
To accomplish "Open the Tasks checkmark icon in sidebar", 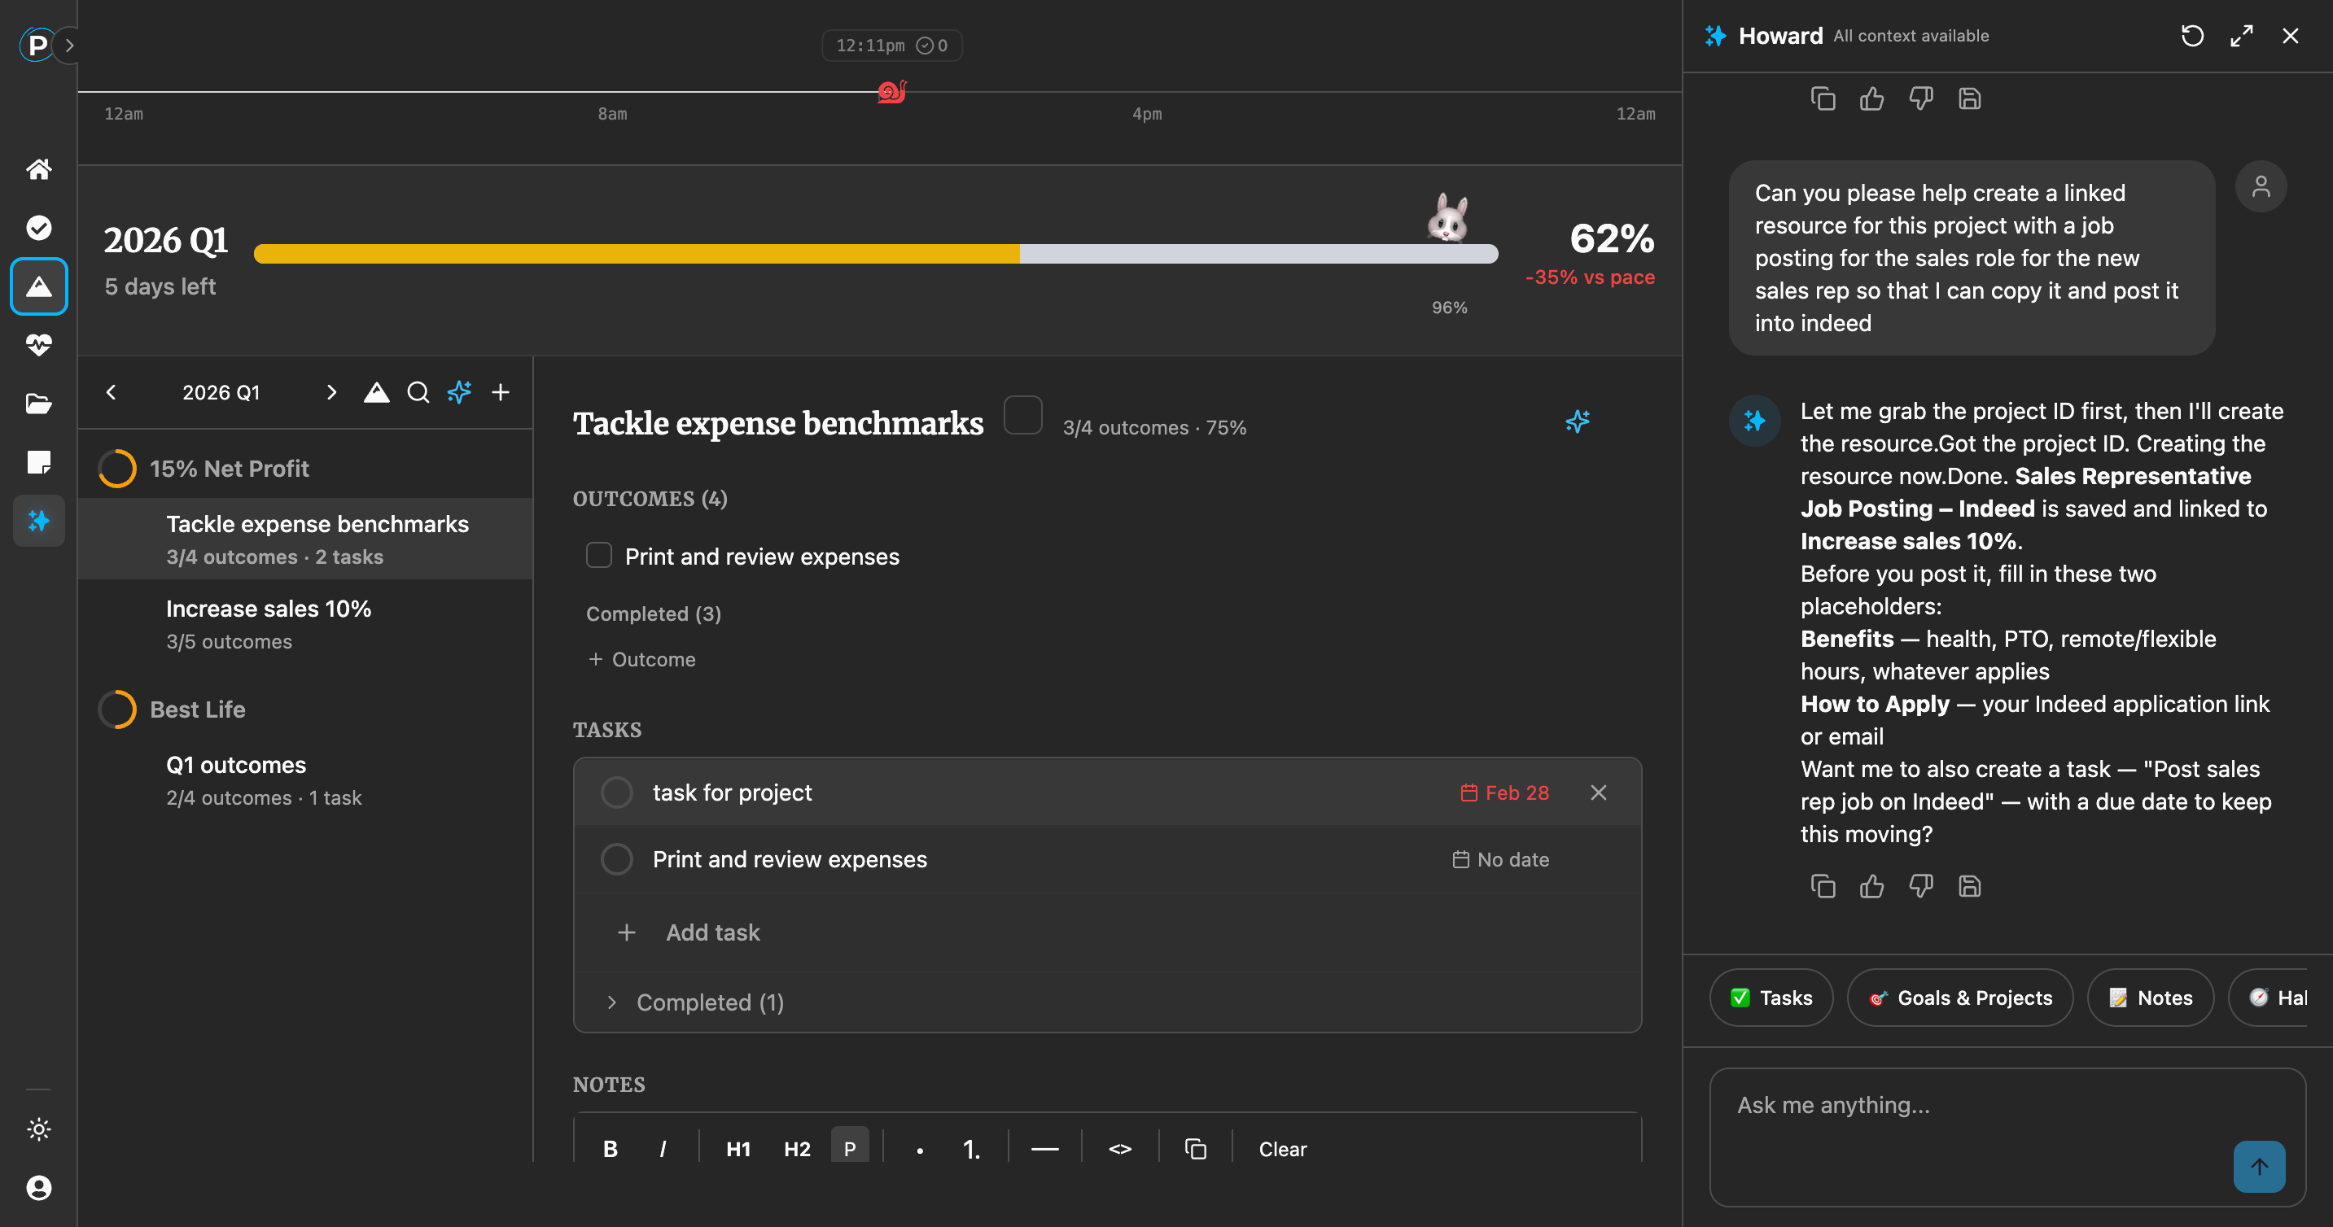I will coord(38,227).
